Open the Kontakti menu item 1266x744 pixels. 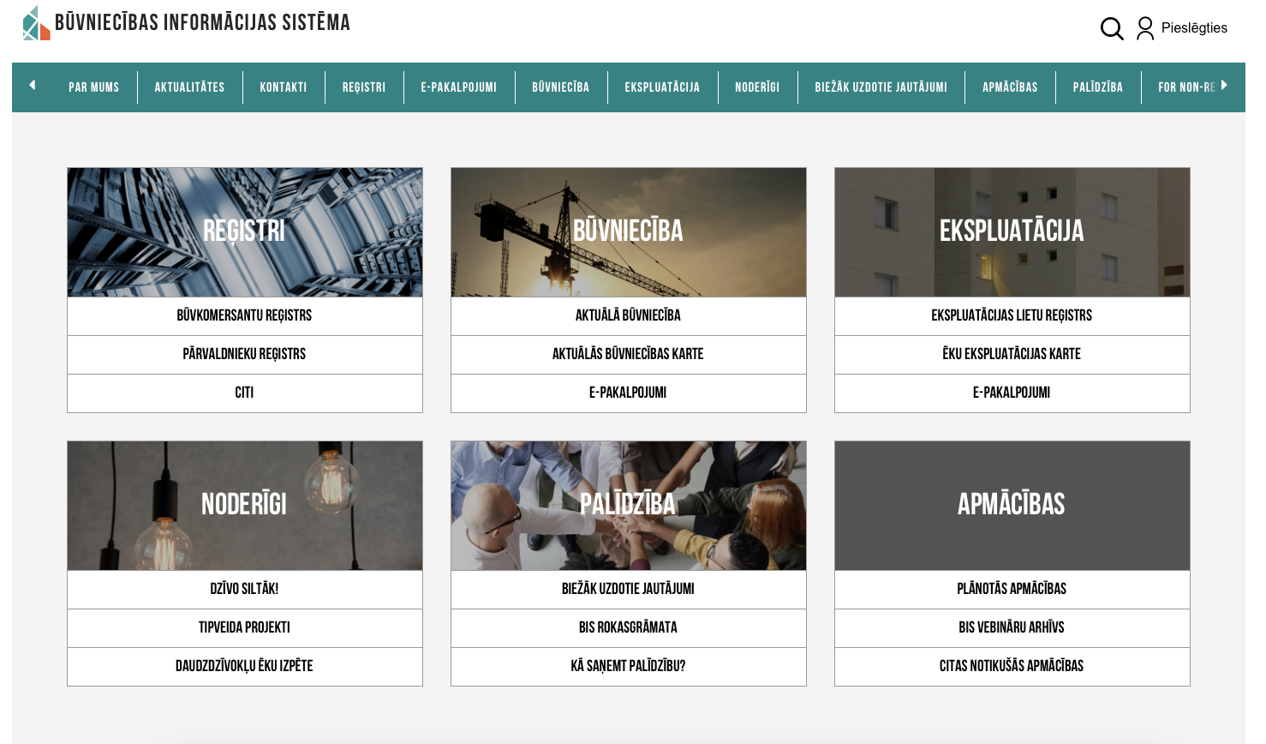[284, 87]
